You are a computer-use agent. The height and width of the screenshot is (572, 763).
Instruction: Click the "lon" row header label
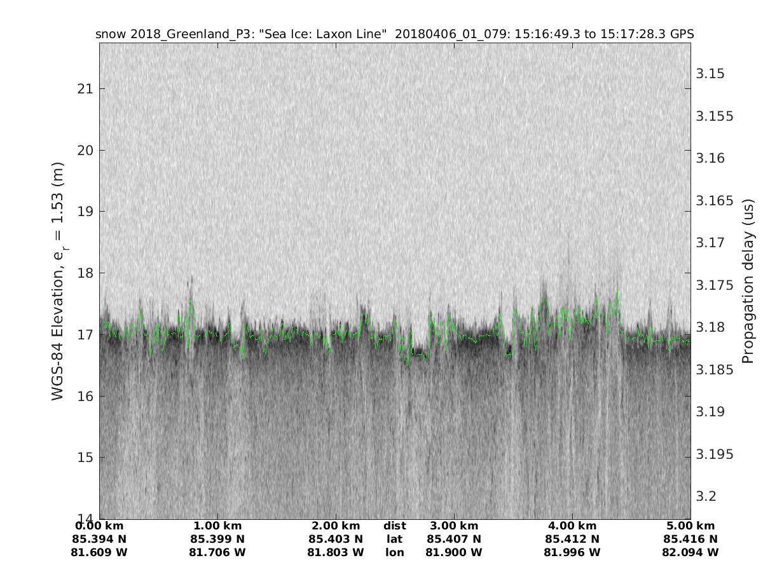[x=394, y=552]
